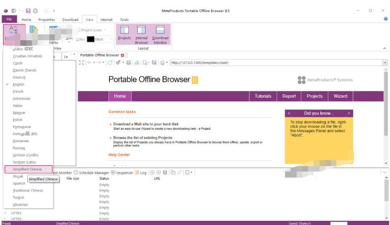
Task: Open Tutorials in the page navigation
Action: pyautogui.click(x=263, y=96)
